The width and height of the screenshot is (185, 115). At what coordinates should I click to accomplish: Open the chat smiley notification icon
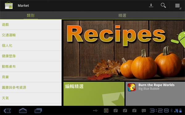[x=144, y=110]
